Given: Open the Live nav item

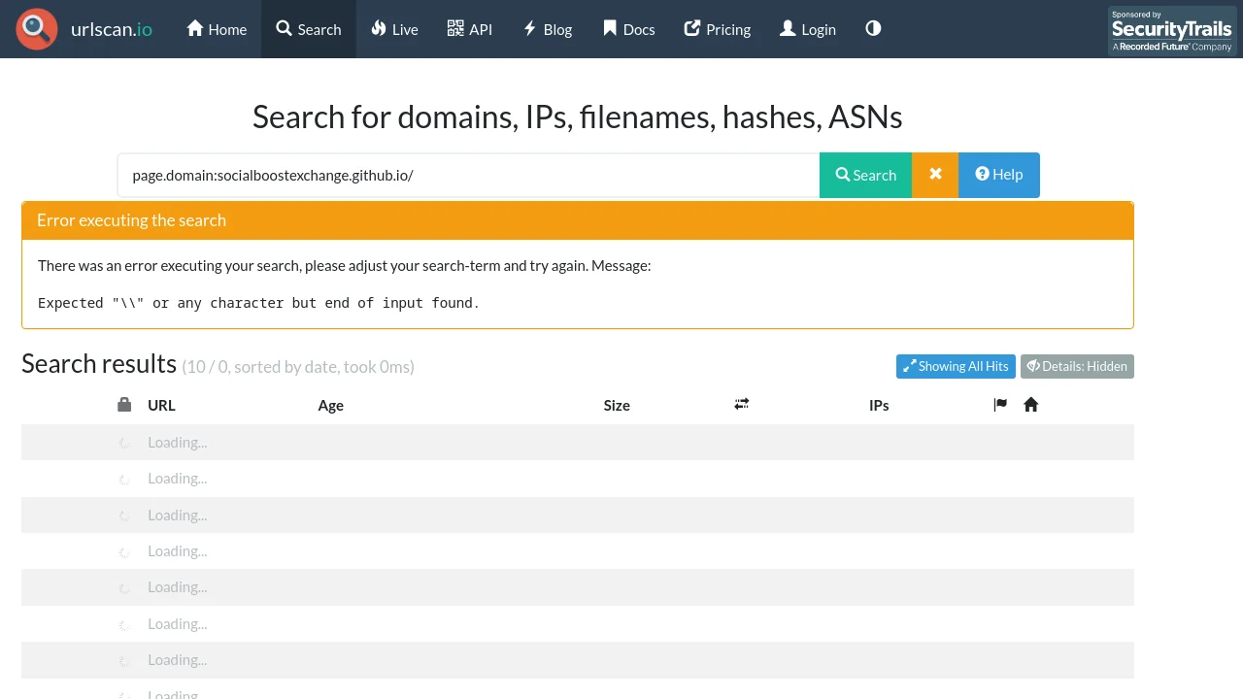Looking at the screenshot, I should coord(394,29).
